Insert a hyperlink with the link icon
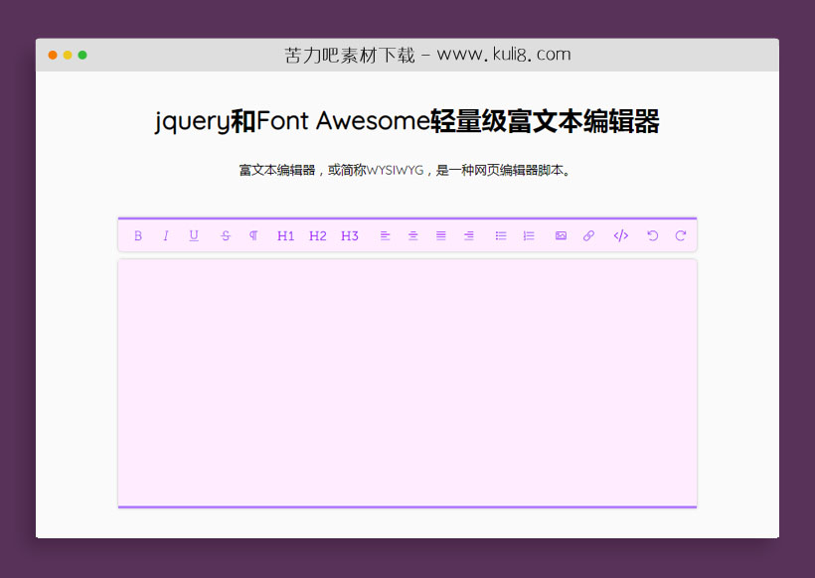Screen dimensions: 815x578 coord(587,235)
